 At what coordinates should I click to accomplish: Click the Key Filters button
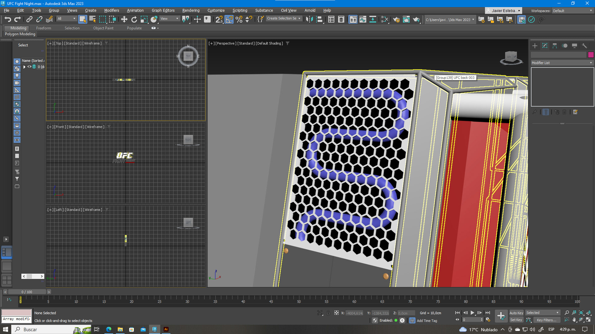546,320
